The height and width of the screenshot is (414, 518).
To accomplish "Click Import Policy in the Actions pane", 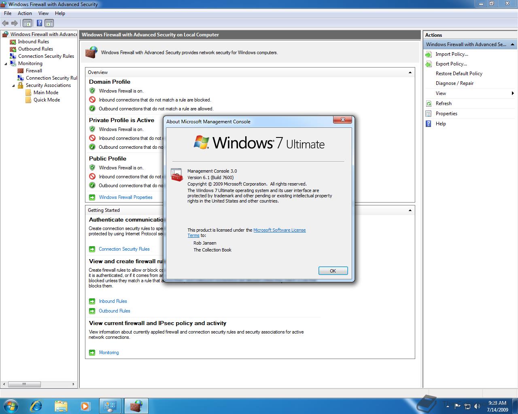I will tap(452, 54).
